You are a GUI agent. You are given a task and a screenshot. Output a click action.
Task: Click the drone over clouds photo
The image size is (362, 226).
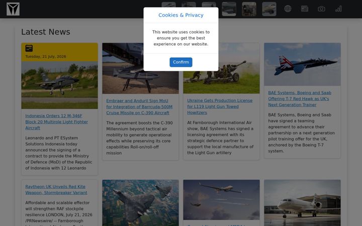coord(221,200)
